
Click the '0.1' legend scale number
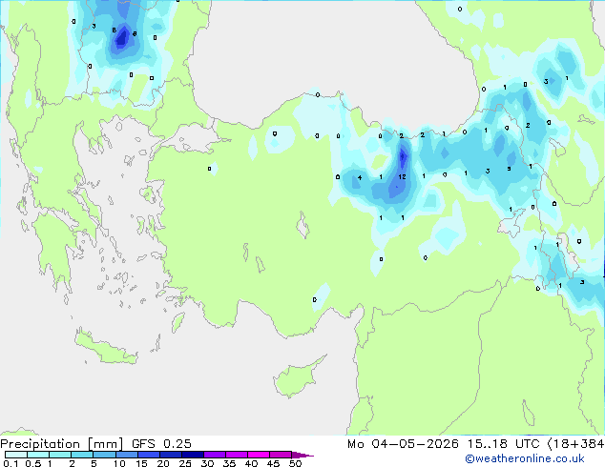click(x=10, y=463)
